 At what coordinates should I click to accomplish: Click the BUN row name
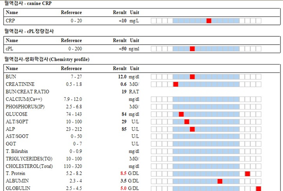tap(11, 77)
